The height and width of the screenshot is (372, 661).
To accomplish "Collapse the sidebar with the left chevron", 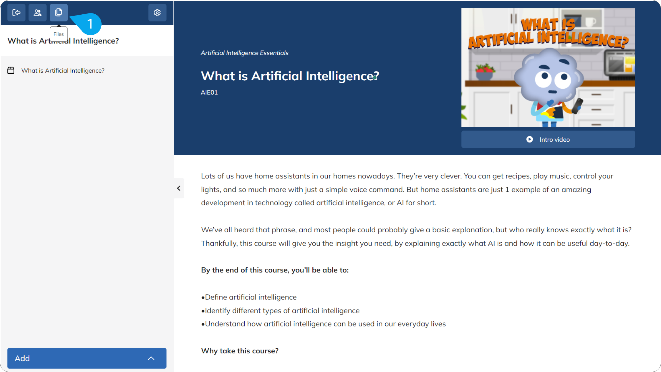I will [x=179, y=188].
